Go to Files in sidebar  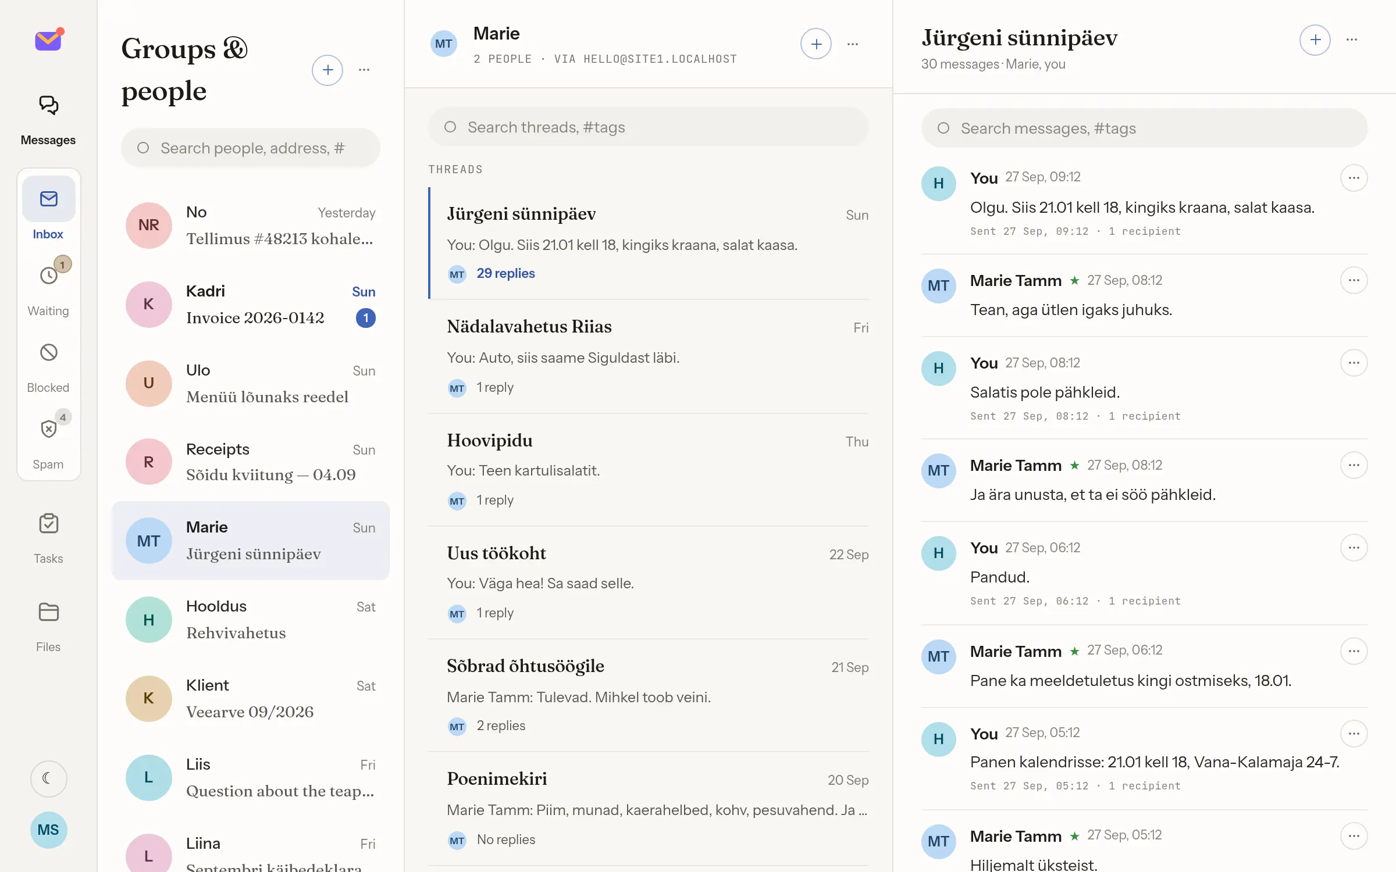point(48,627)
